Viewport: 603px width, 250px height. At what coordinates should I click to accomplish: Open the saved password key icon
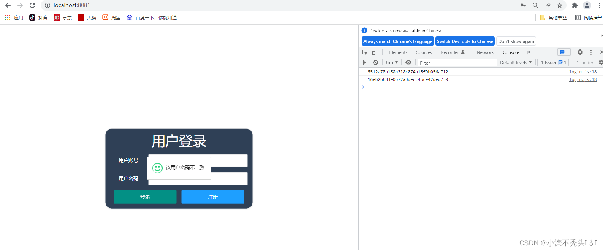[523, 5]
